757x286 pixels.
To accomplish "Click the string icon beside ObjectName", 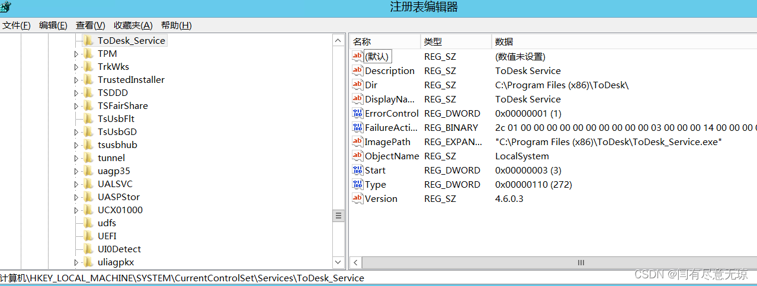I will pos(357,156).
